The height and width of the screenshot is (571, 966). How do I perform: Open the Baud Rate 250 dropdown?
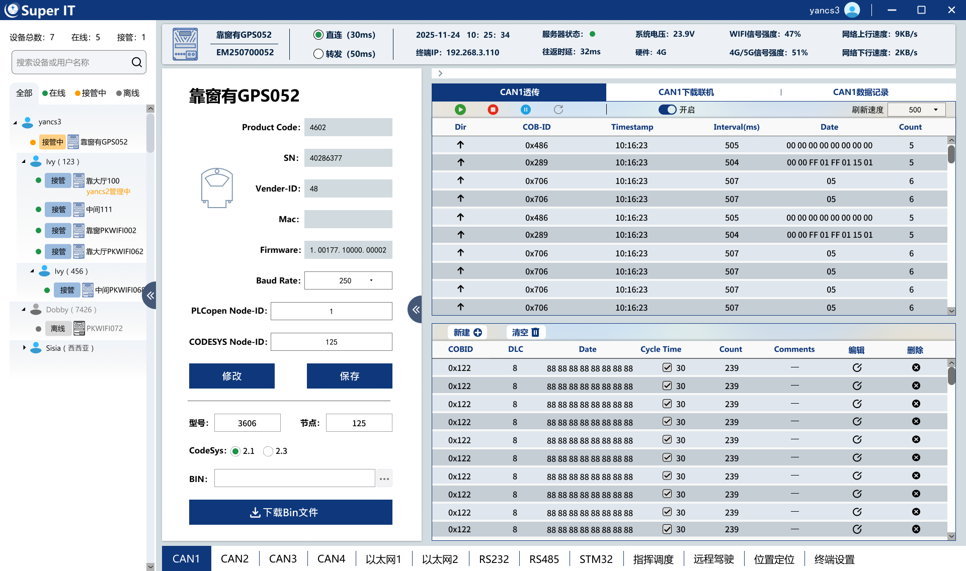[x=371, y=280]
